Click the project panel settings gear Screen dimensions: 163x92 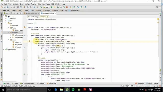[x=18, y=13]
